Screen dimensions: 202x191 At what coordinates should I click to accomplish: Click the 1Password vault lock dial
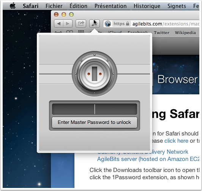coord(95,74)
